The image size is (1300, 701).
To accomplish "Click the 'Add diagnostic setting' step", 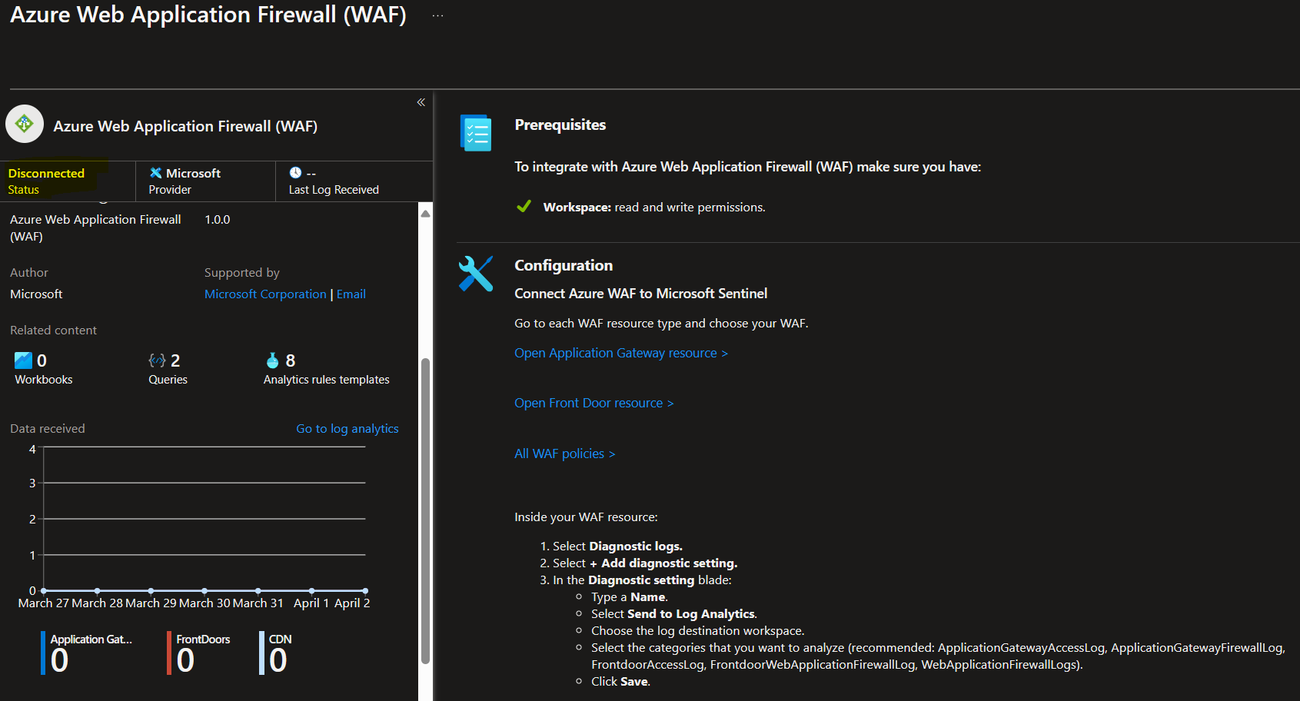I will [x=645, y=563].
